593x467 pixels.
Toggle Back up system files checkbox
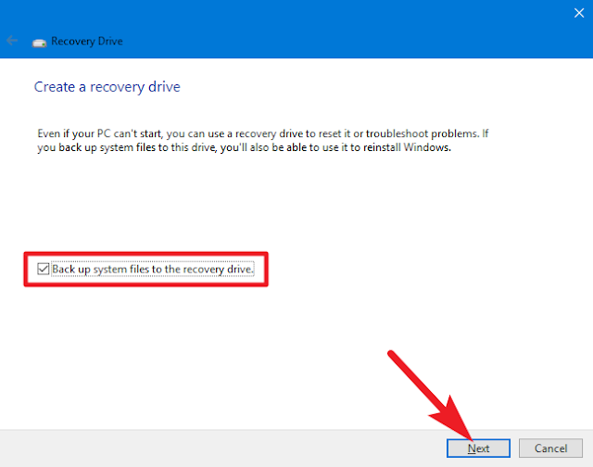coord(44,269)
